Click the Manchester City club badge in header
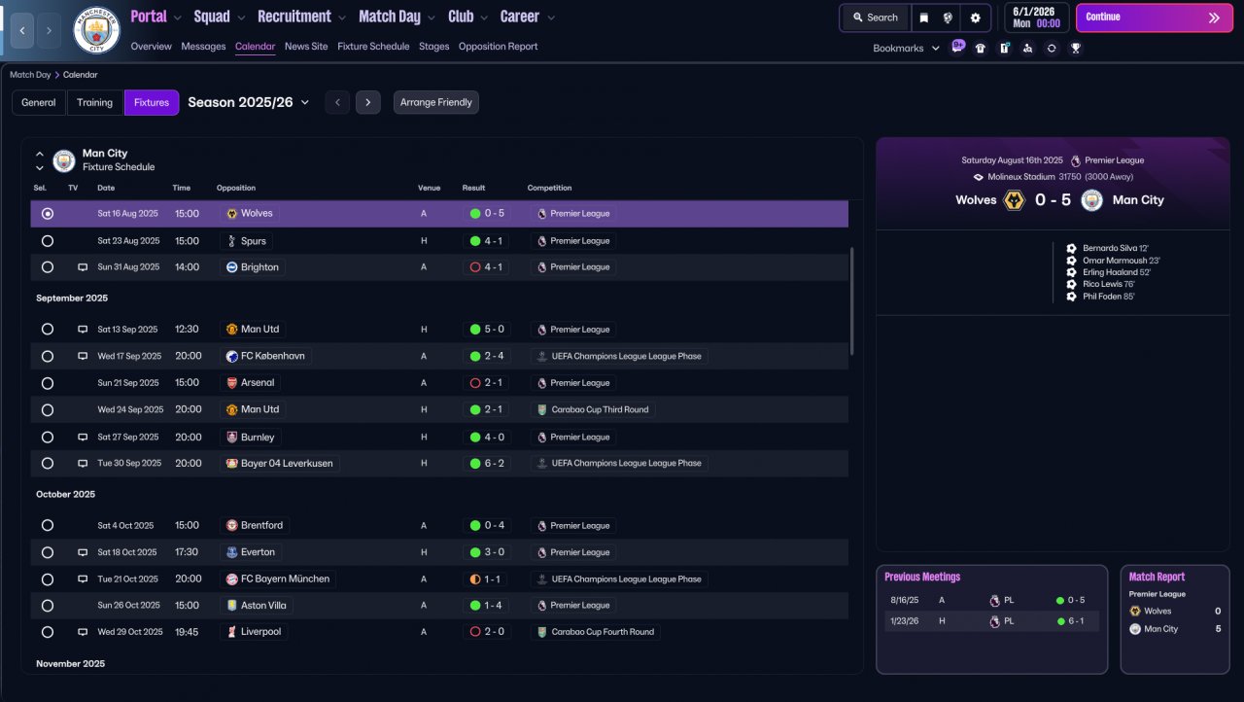Screen dimensions: 1244x702 (96, 30)
